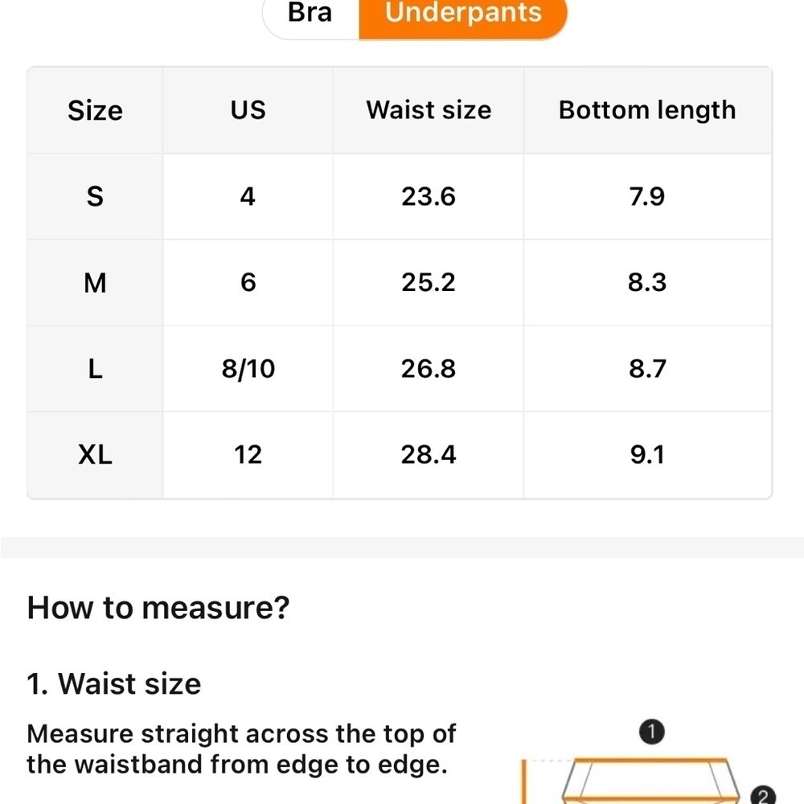Click the How to measure? heading
Viewport: 804px width, 804px height.
(158, 608)
